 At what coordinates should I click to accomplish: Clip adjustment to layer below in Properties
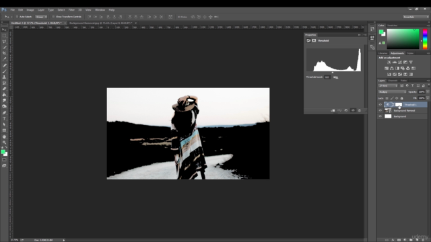tap(333, 110)
